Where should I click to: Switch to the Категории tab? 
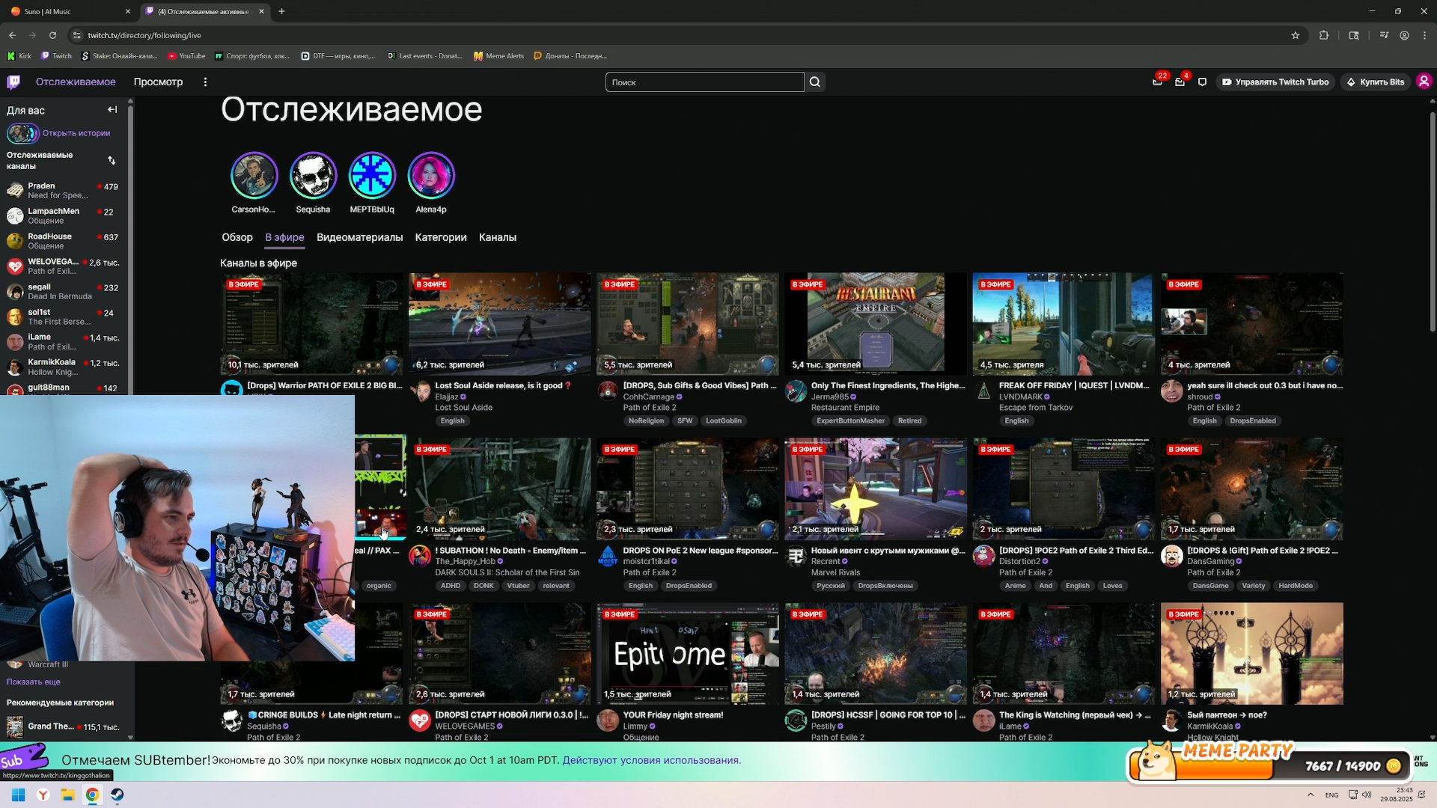pos(440,237)
